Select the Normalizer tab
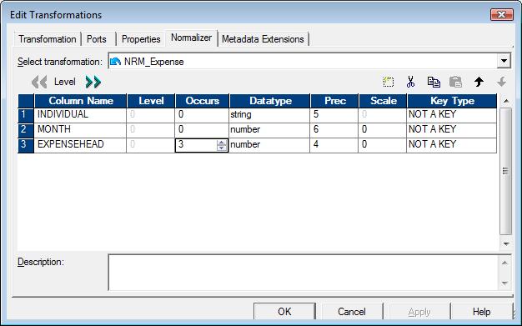The width and height of the screenshot is (522, 326). [x=192, y=38]
